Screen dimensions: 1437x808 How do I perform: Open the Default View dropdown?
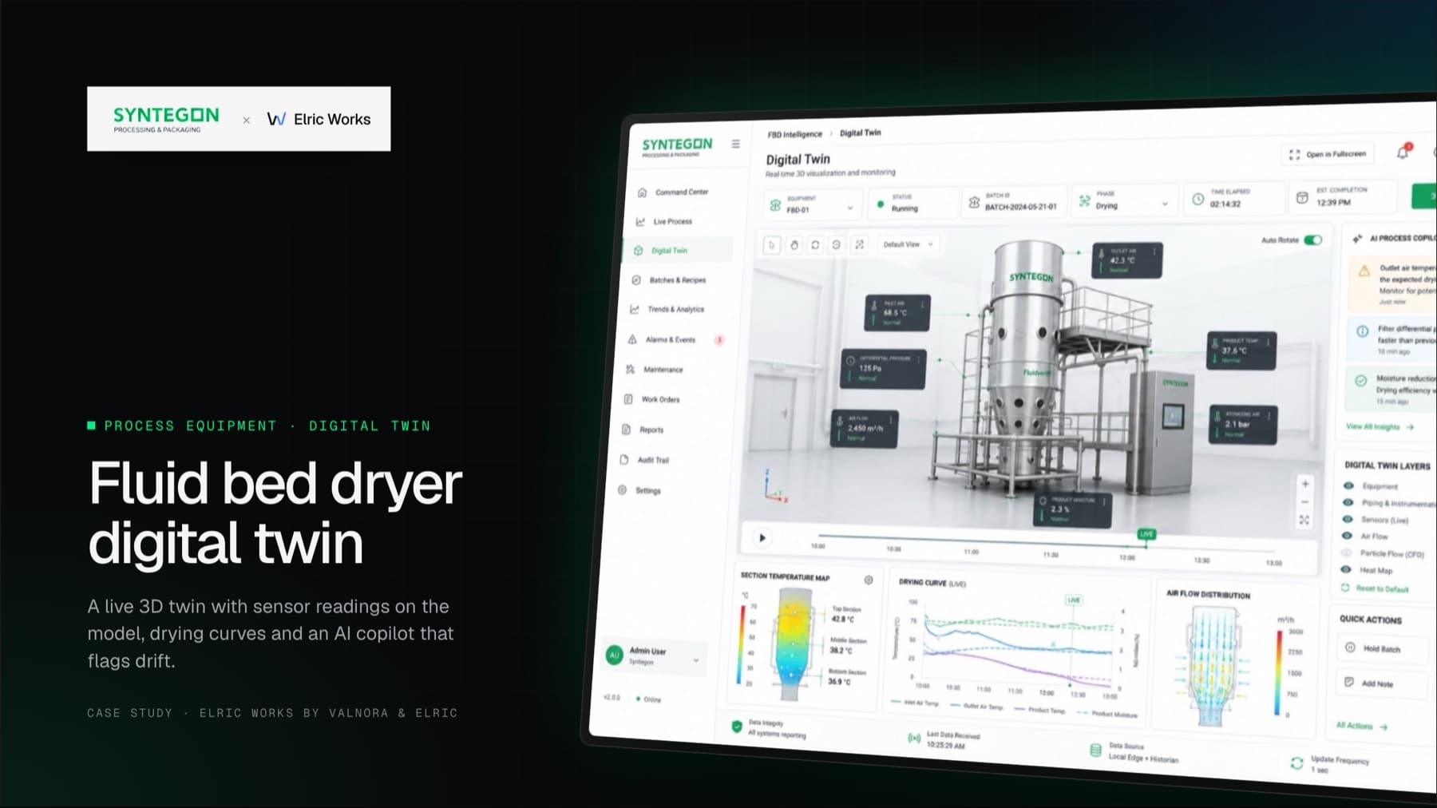(x=908, y=244)
